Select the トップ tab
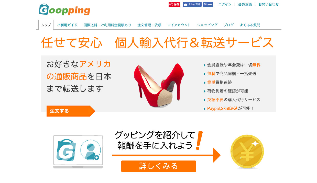 coord(46,25)
